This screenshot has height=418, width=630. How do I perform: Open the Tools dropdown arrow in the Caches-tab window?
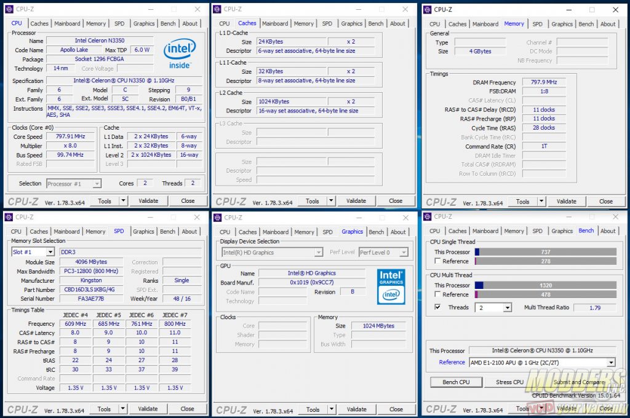331,200
